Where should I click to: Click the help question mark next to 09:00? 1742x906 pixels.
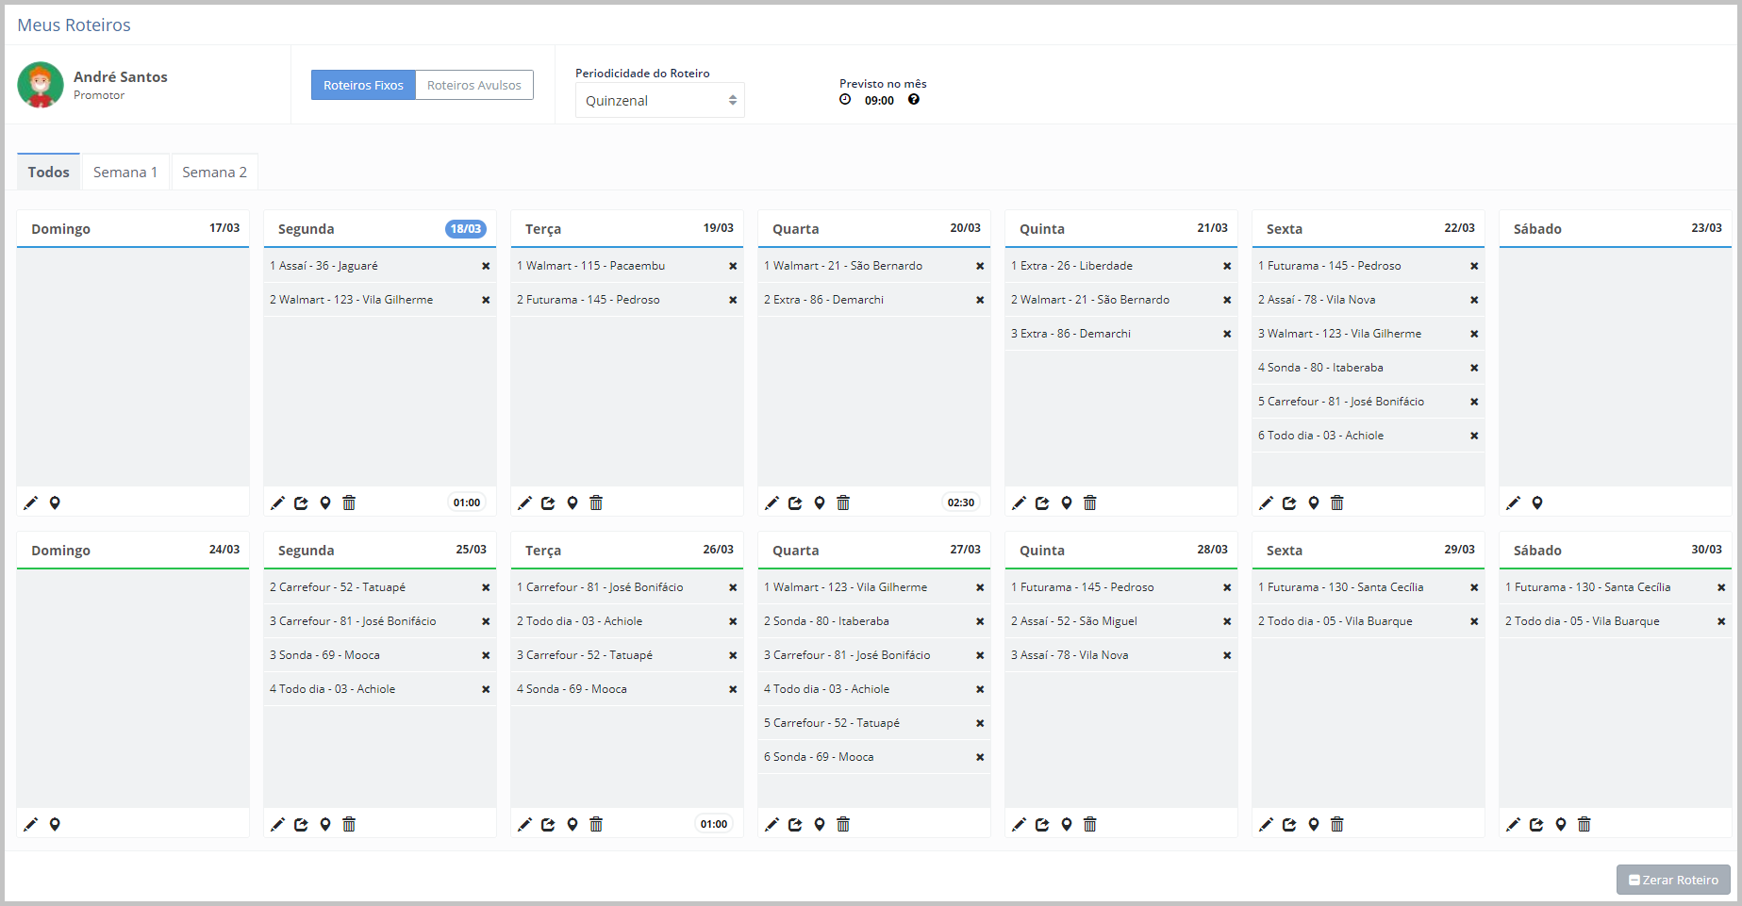(x=914, y=100)
